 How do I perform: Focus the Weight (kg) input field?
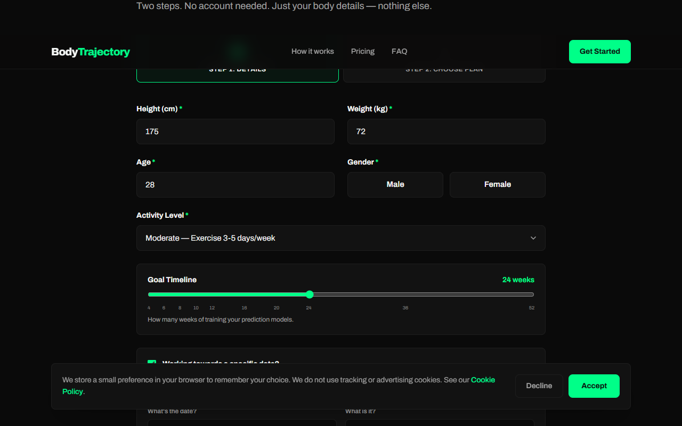pos(446,132)
